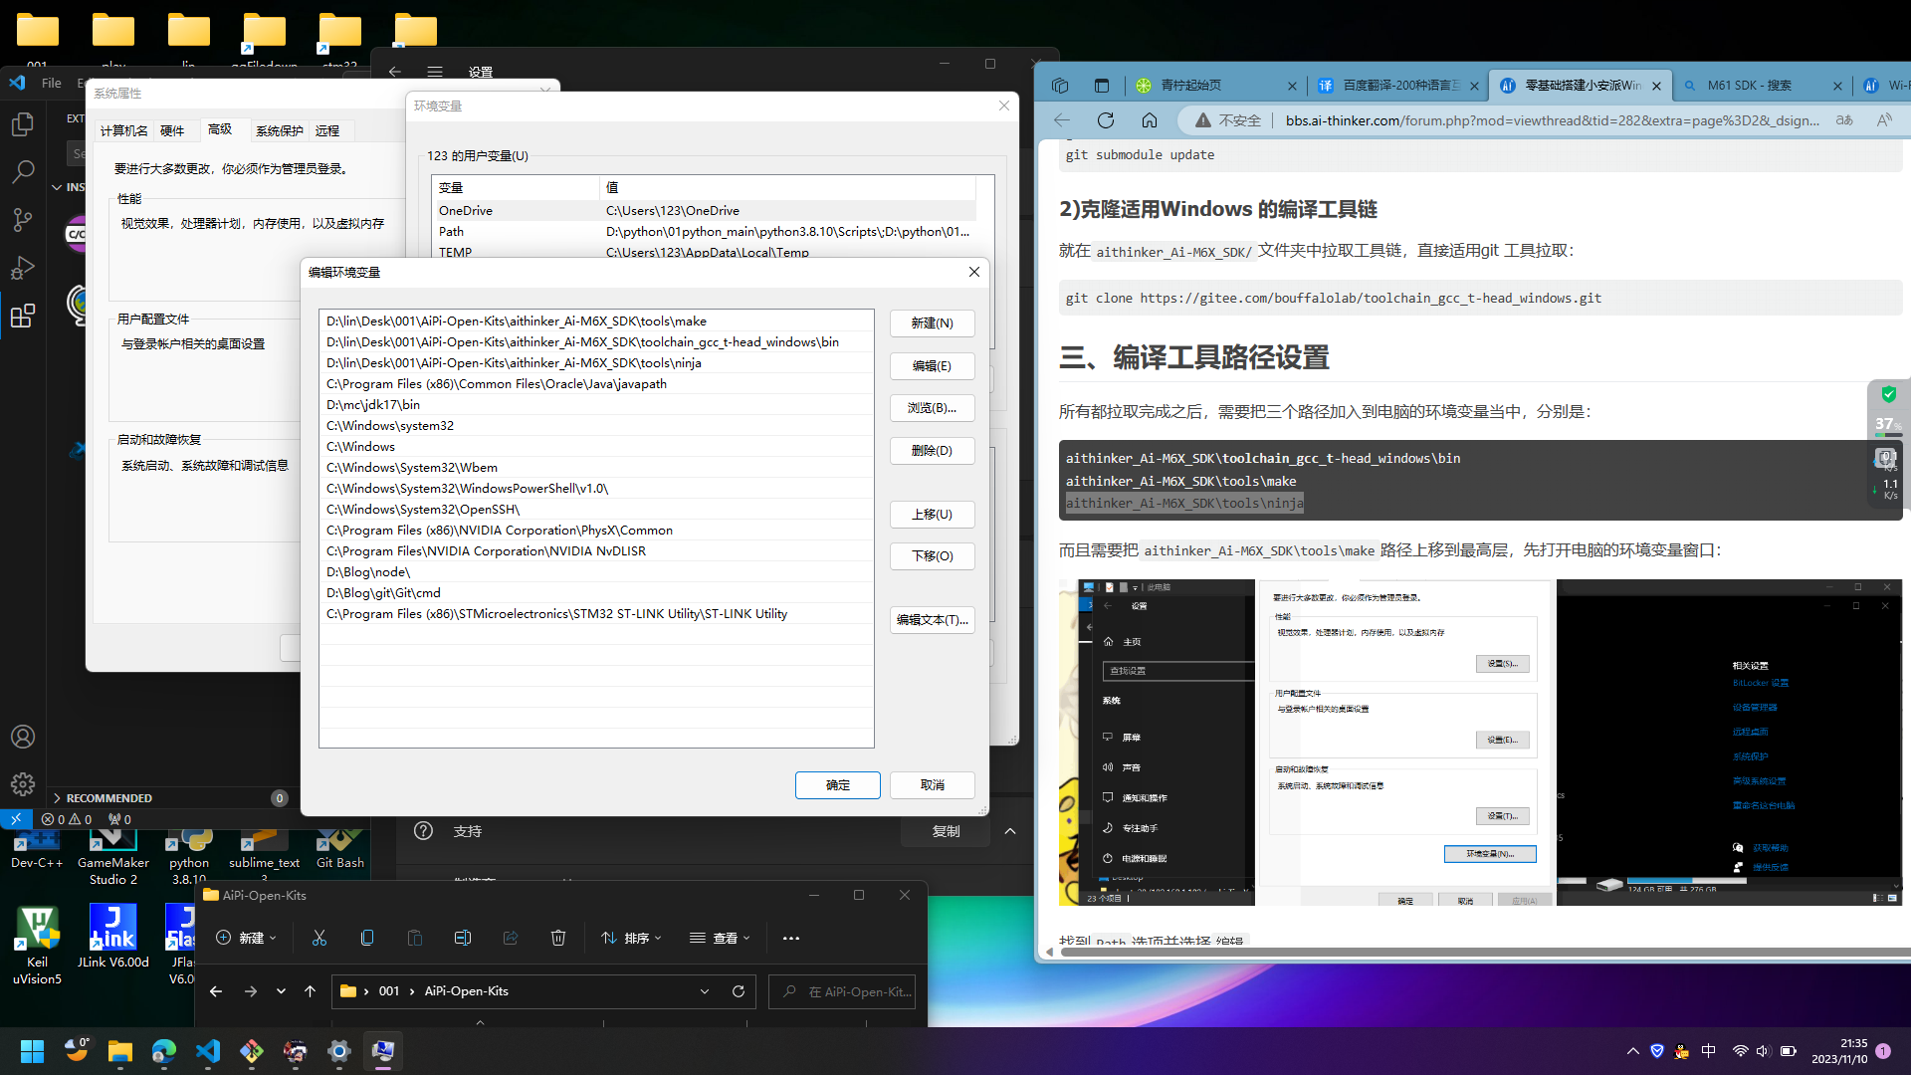
Task: Open the more options ellipsis in file explorer
Action: tap(791, 938)
